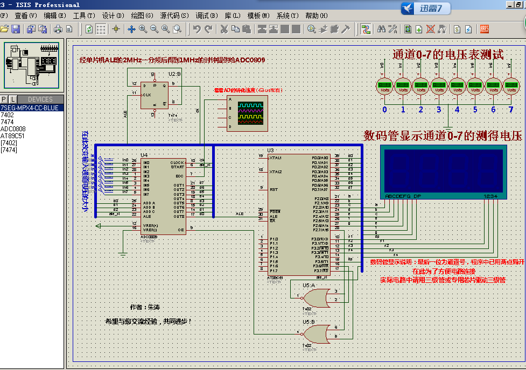Image resolution: width=526 pixels, height=370 pixels.
Task: Save the current design
Action: [16, 29]
